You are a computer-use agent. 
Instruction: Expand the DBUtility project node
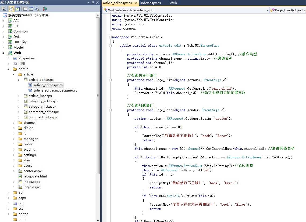tap(3, 42)
